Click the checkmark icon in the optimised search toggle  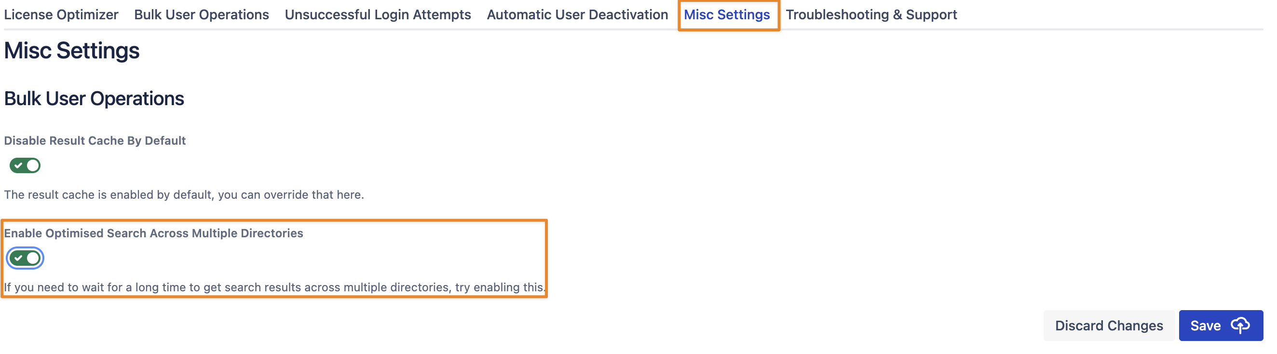pyautogui.click(x=18, y=259)
